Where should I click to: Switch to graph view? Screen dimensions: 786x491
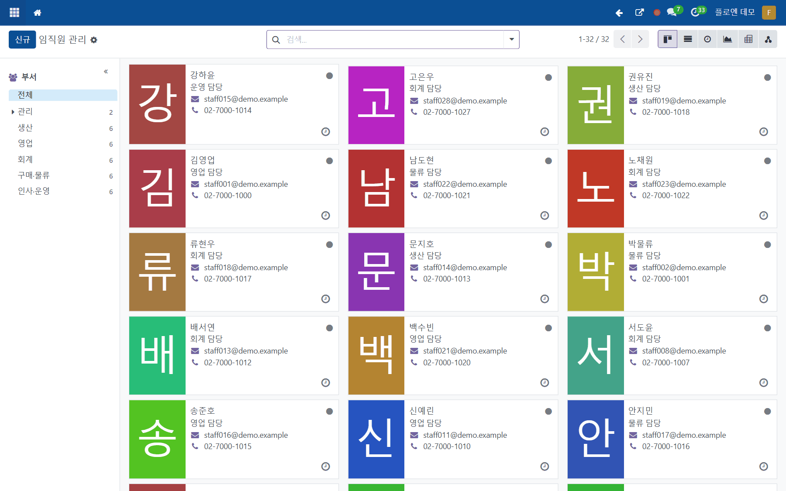pyautogui.click(x=727, y=39)
